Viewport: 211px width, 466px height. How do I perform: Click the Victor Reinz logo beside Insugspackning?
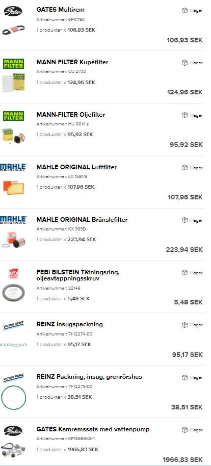click(13, 325)
